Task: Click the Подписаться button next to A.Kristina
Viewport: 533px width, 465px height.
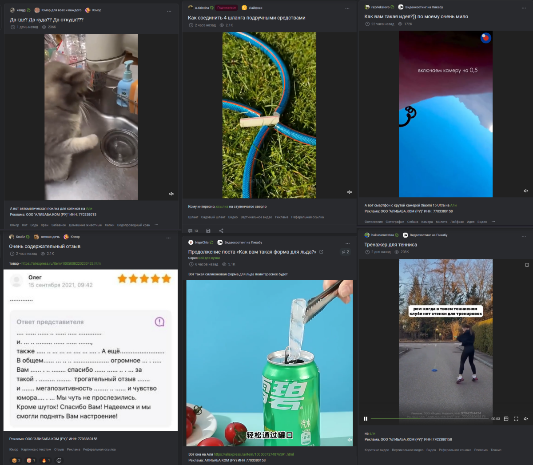Action: point(227,7)
